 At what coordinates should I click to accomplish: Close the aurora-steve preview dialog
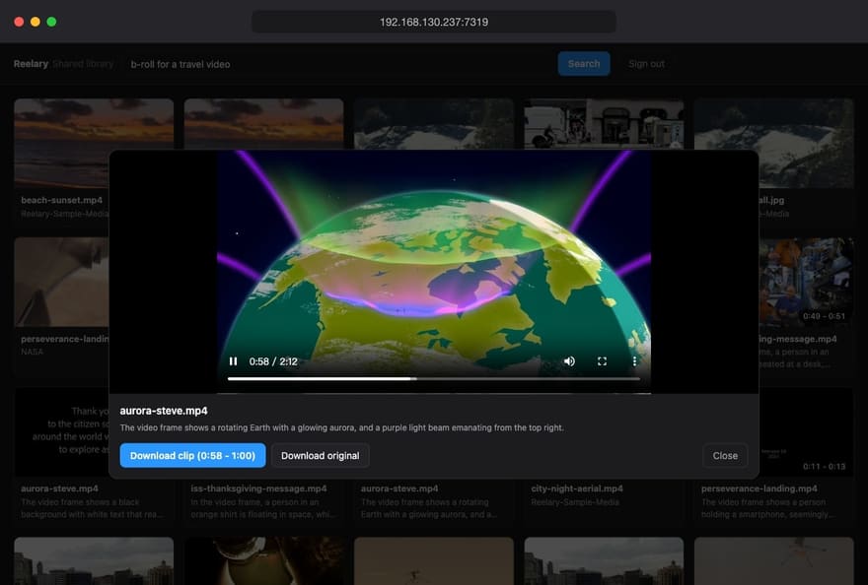(x=725, y=456)
